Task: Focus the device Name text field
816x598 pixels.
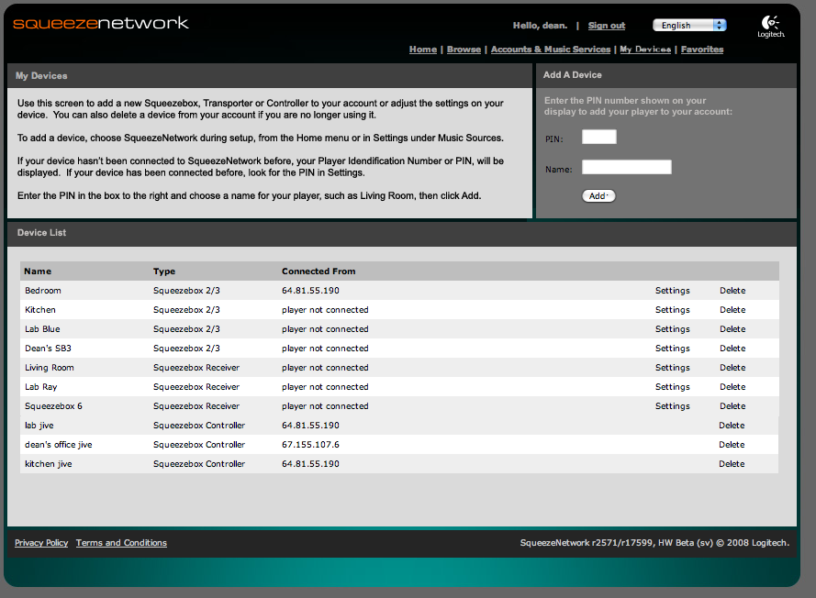Action: tap(626, 168)
